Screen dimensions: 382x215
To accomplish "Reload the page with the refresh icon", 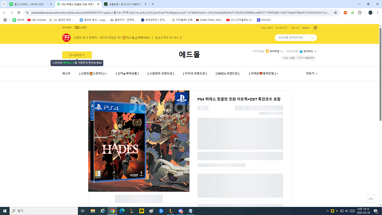I will 19,12.
